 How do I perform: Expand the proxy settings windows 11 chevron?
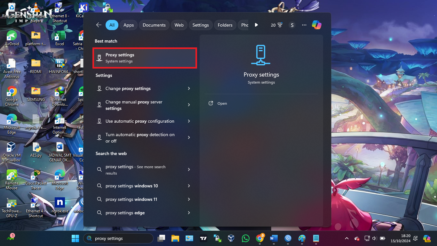click(x=189, y=199)
